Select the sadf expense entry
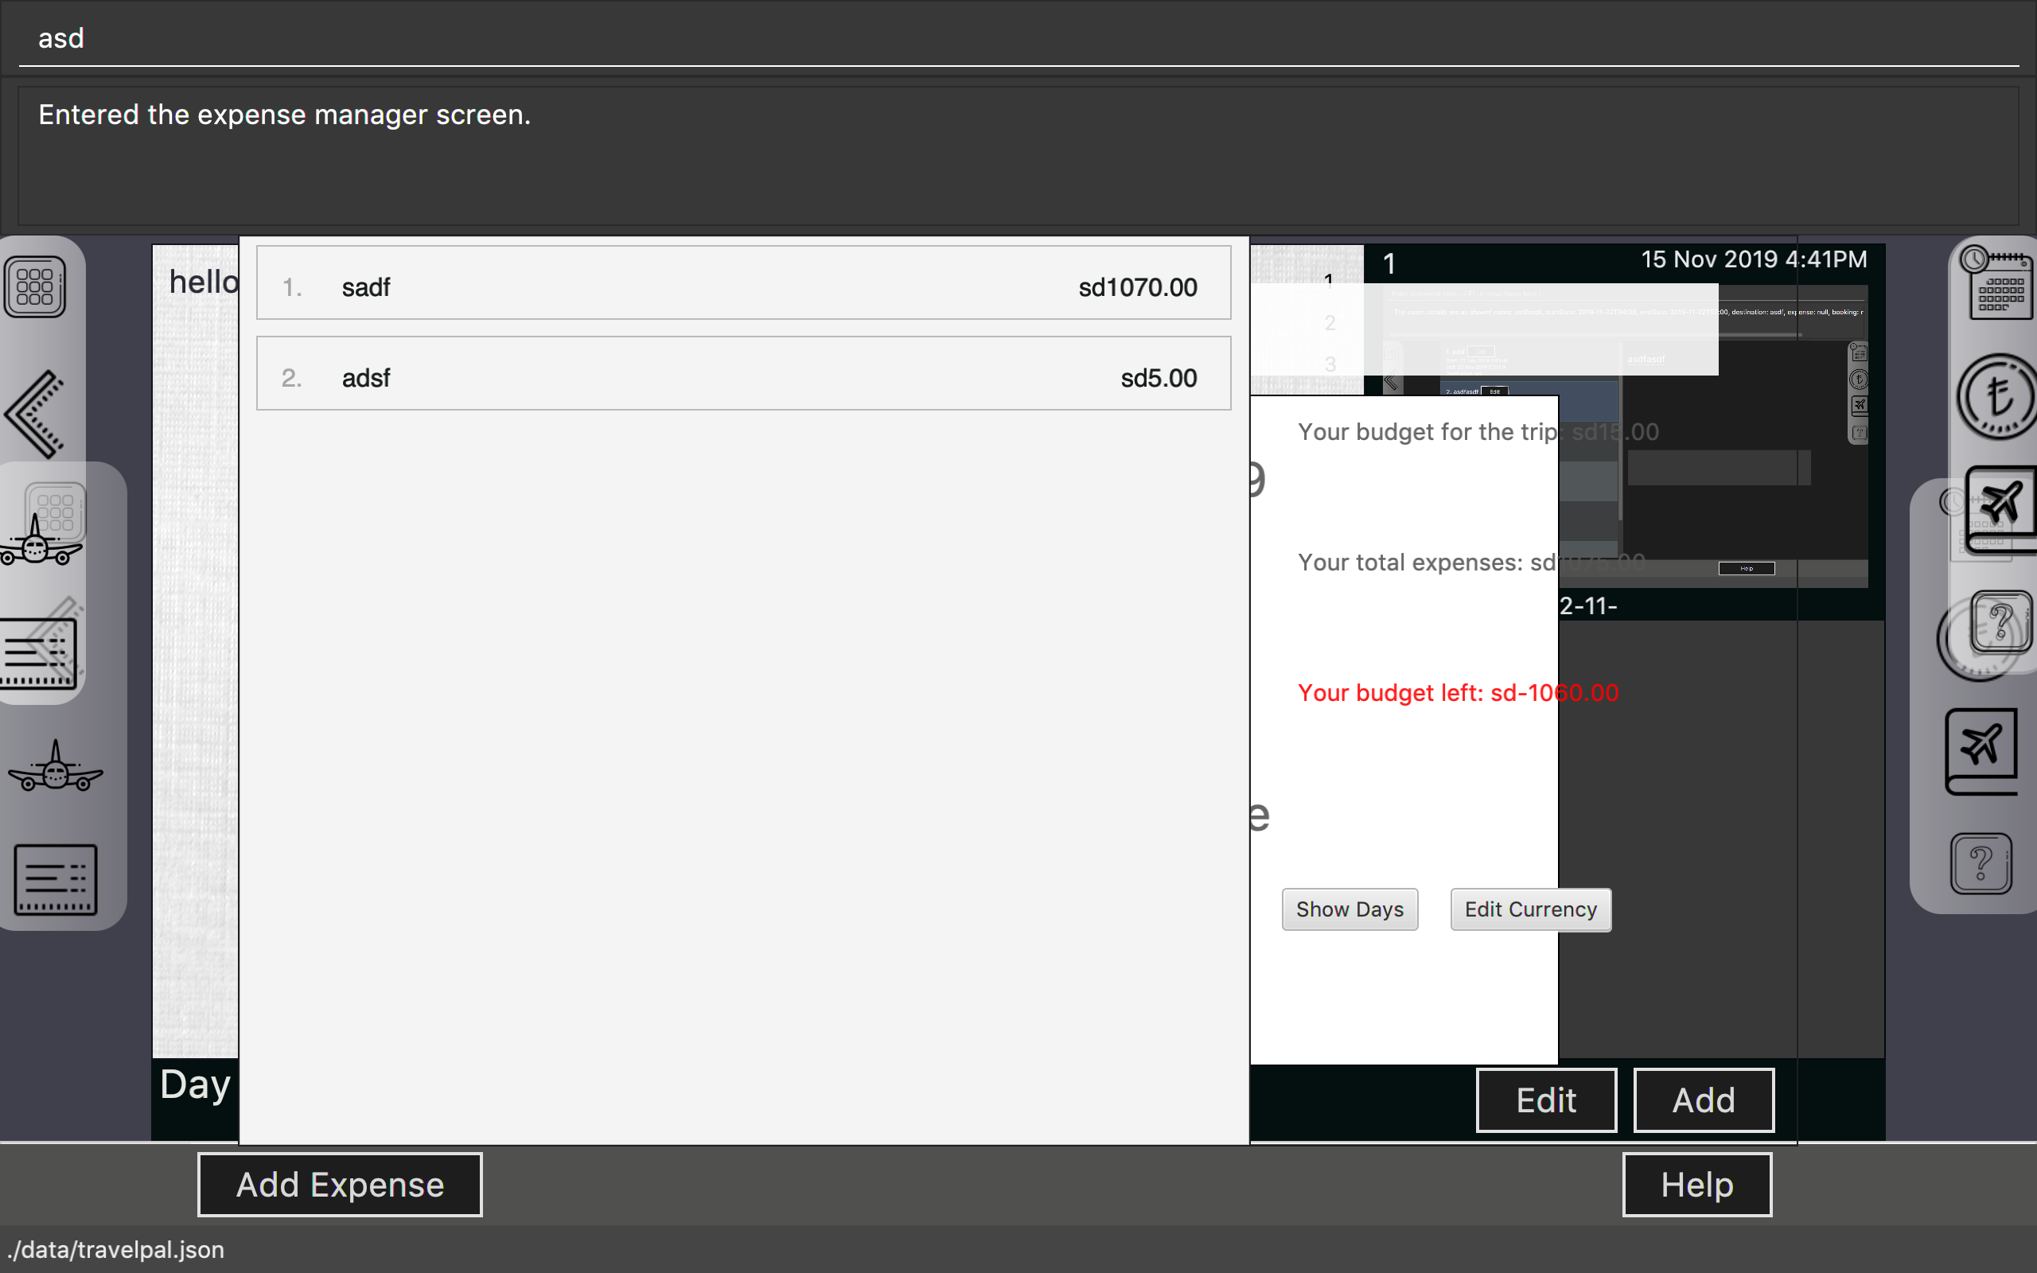 pyautogui.click(x=743, y=283)
